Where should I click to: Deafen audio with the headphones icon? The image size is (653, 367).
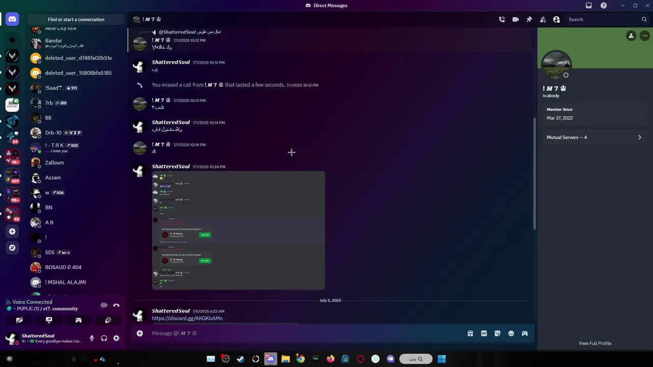(x=104, y=338)
